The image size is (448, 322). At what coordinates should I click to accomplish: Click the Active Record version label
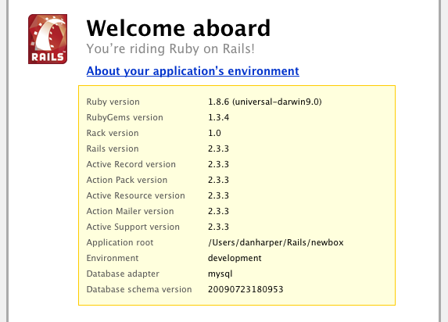[x=131, y=164]
